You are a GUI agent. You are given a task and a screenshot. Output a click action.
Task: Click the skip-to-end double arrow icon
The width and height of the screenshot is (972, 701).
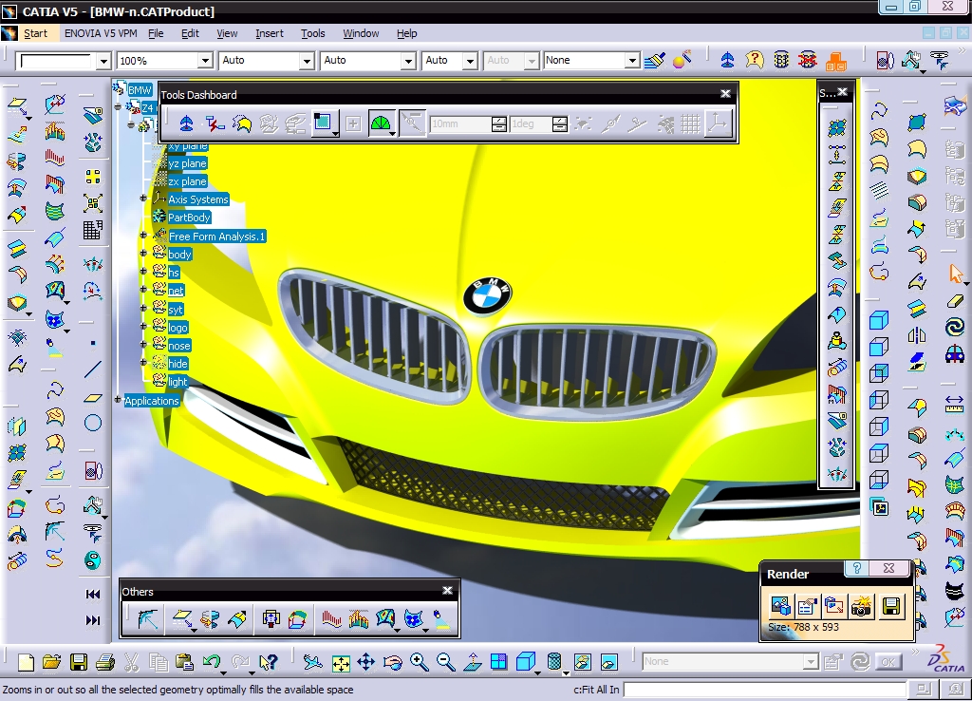[93, 619]
